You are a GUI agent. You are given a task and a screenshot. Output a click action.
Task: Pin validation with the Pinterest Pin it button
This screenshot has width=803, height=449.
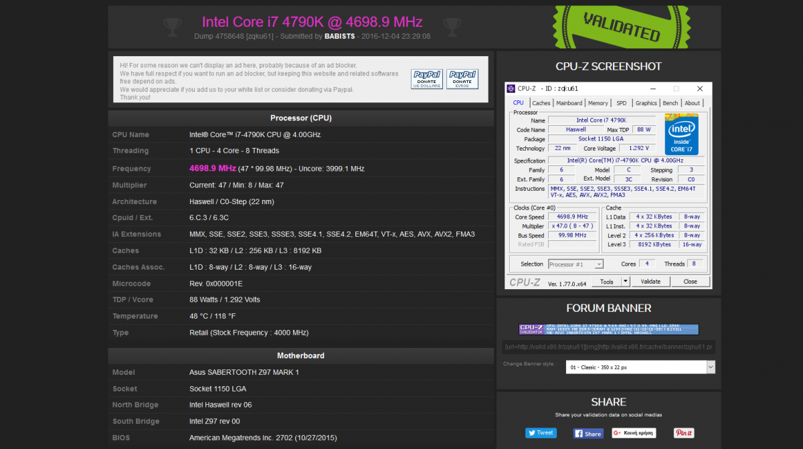(684, 433)
